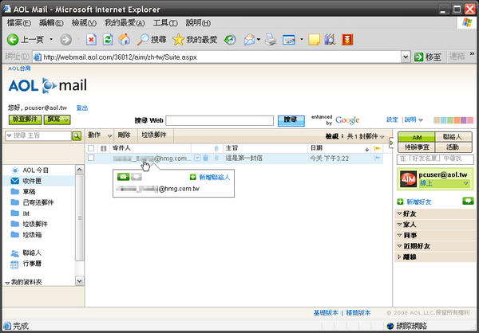Open the 編輯 menu
Screen dimensions: 479x333
tap(51, 23)
